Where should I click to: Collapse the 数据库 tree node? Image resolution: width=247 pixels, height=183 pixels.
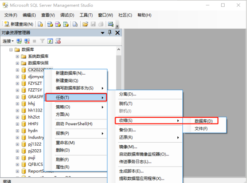click(x=11, y=50)
